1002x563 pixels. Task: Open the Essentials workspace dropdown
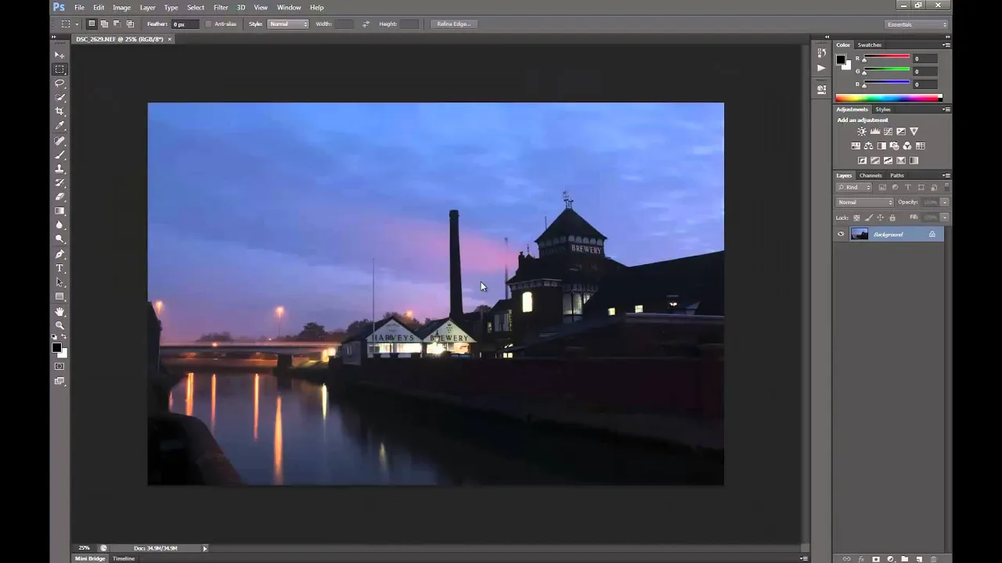[916, 24]
